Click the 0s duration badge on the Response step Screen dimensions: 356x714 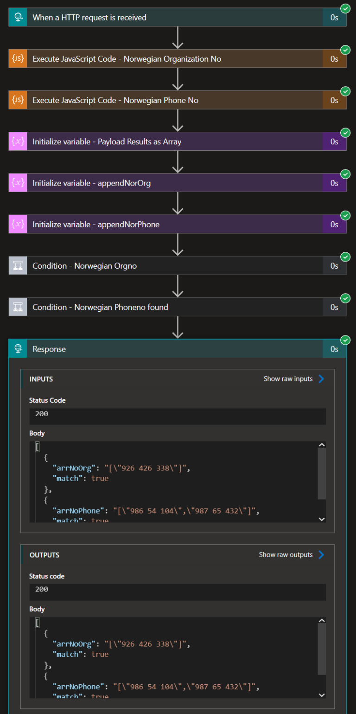pyautogui.click(x=334, y=348)
